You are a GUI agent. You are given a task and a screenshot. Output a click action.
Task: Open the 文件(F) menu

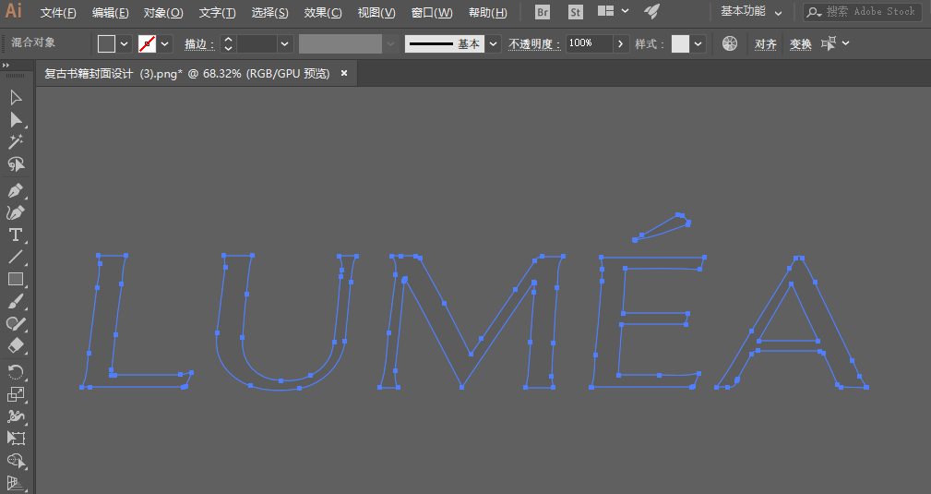click(58, 13)
